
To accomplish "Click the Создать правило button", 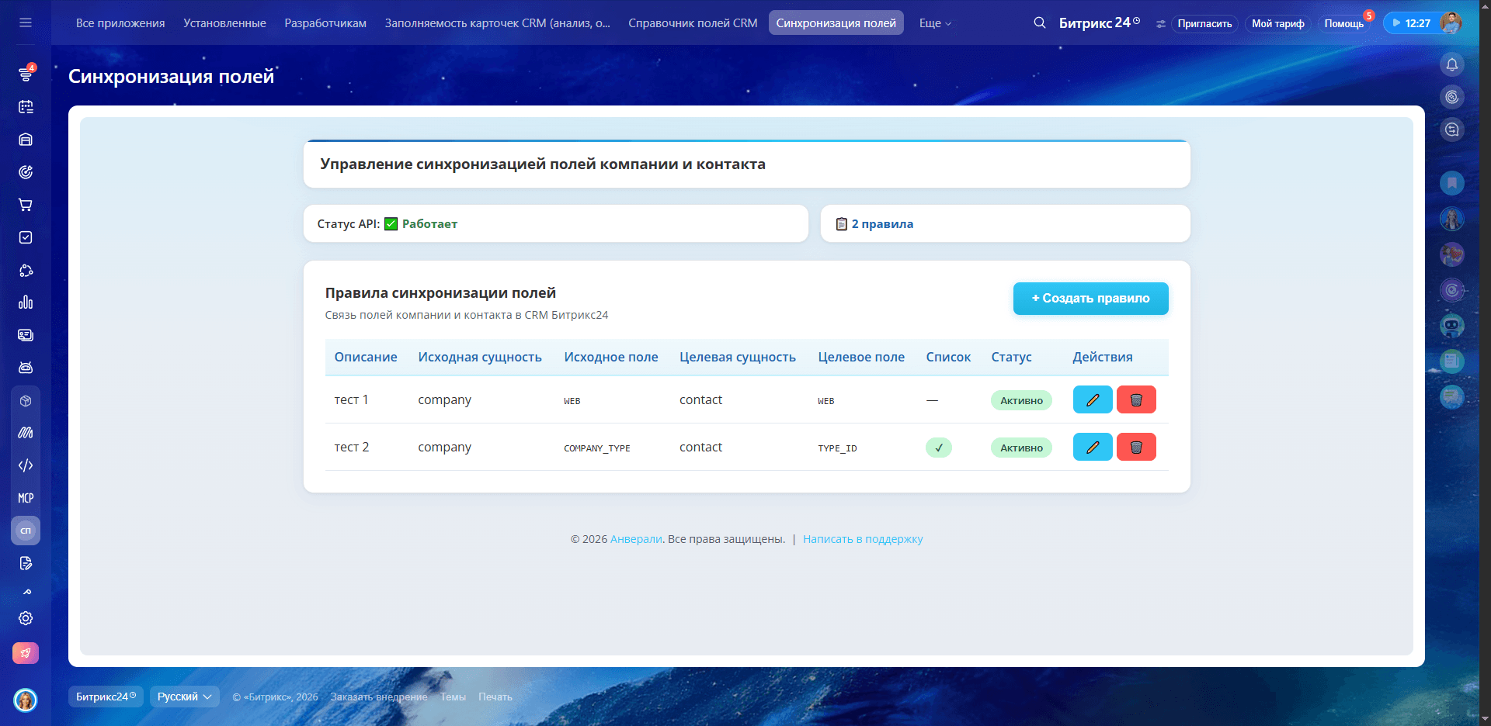I will (x=1090, y=299).
